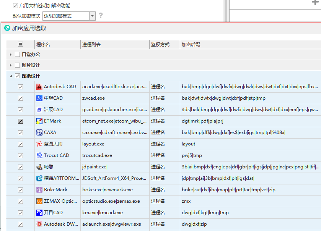Screen dimensions: 321x231
Task: Click the 加密后缀 column header
Action: click(x=250, y=45)
